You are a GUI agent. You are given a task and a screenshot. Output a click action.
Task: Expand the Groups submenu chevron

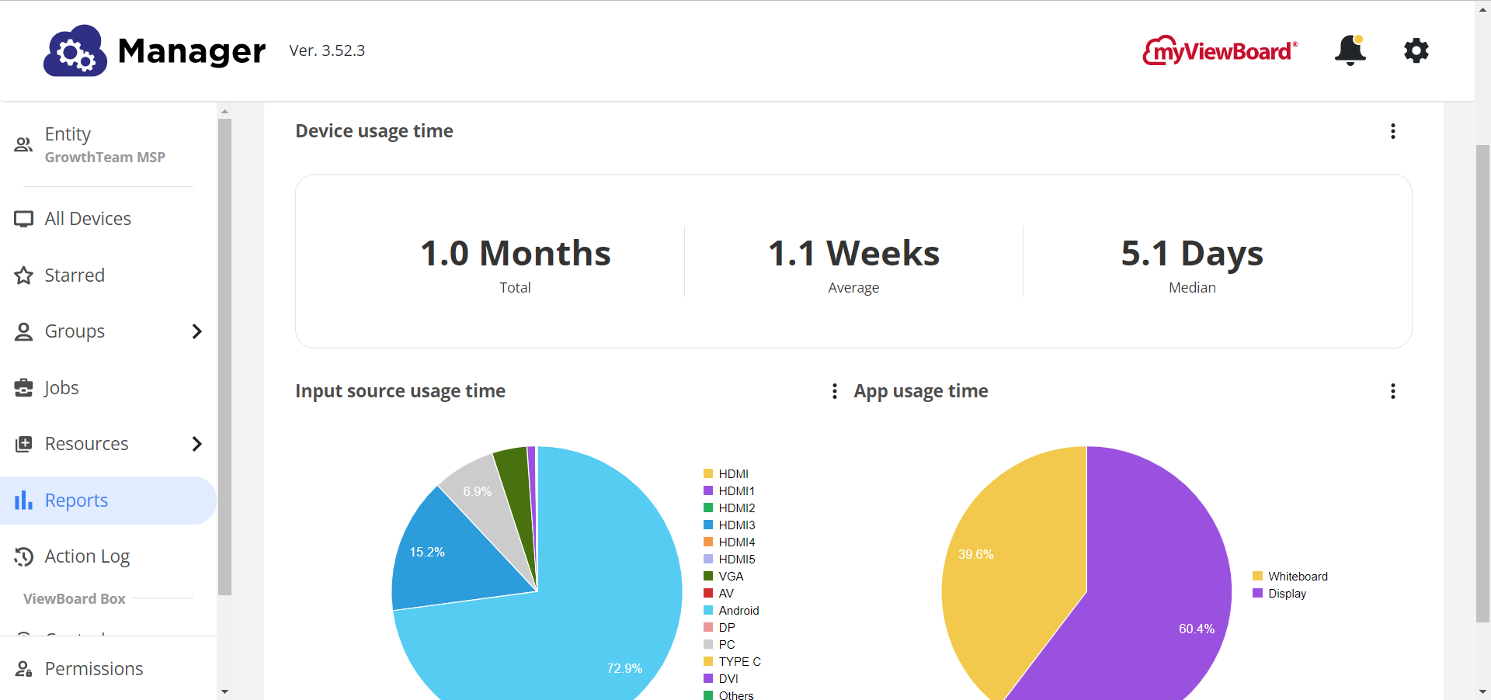(x=196, y=331)
